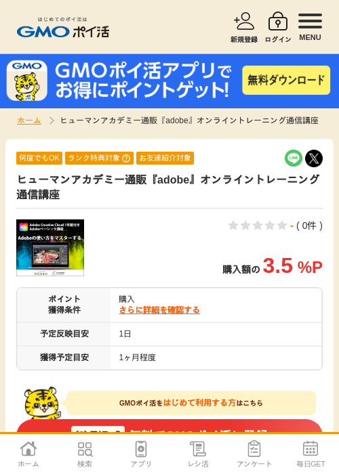Image resolution: width=339 pixels, height=474 pixels.
Task: Open 検索 tab in bottom navigation
Action: (x=85, y=454)
